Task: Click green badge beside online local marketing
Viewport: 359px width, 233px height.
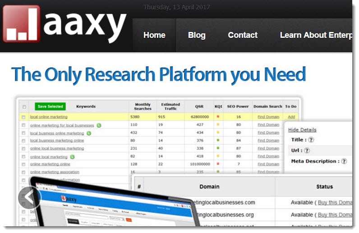Action: [x=72, y=157]
